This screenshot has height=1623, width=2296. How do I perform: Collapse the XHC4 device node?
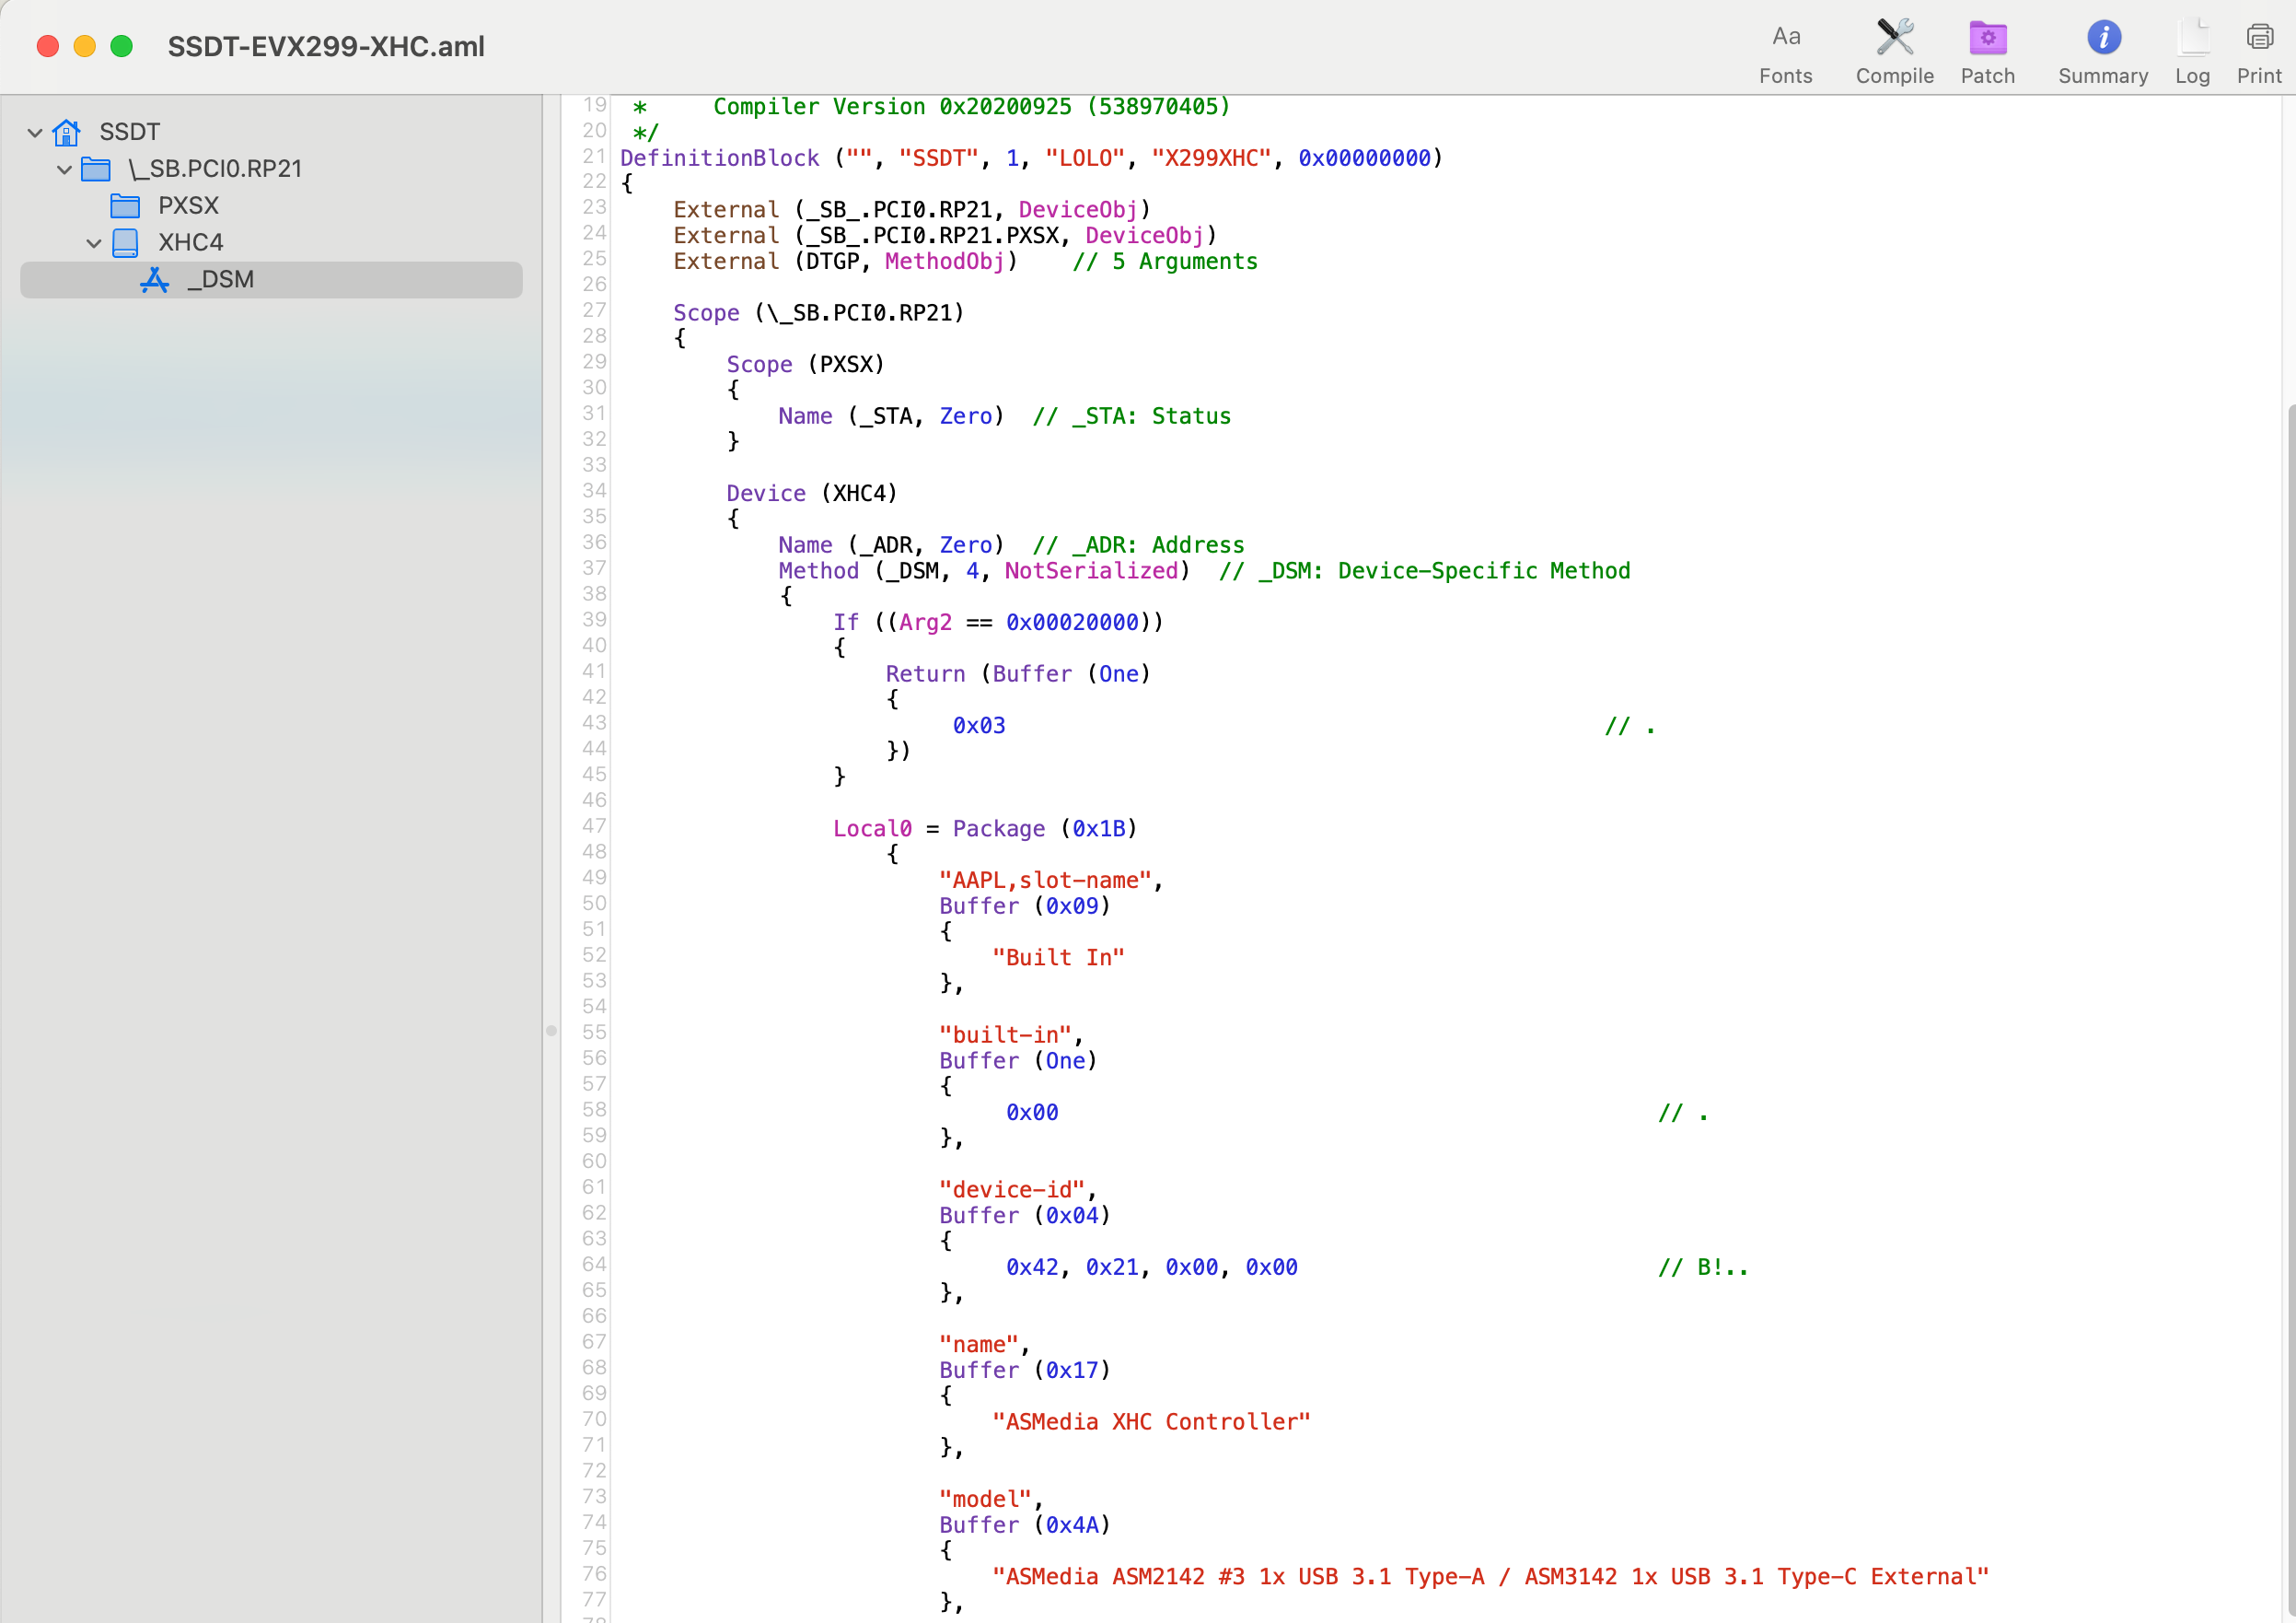tap(94, 243)
